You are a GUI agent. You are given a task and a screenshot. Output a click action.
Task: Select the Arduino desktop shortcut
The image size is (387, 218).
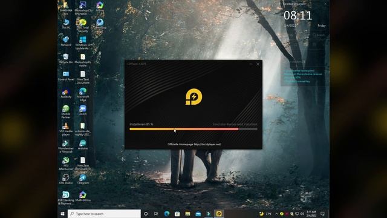(x=83, y=145)
